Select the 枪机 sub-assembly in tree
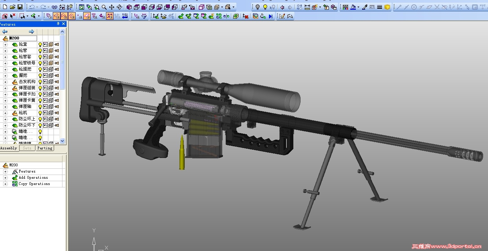 (23, 113)
